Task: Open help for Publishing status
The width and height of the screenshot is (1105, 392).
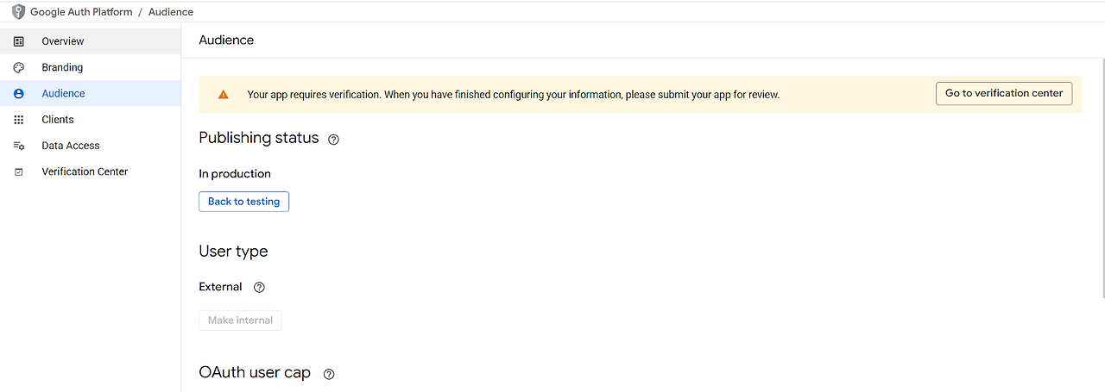Action: point(334,140)
